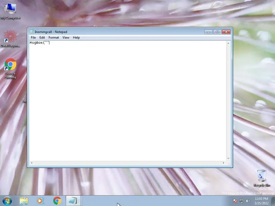Open the Windows Start menu

(x=7, y=201)
